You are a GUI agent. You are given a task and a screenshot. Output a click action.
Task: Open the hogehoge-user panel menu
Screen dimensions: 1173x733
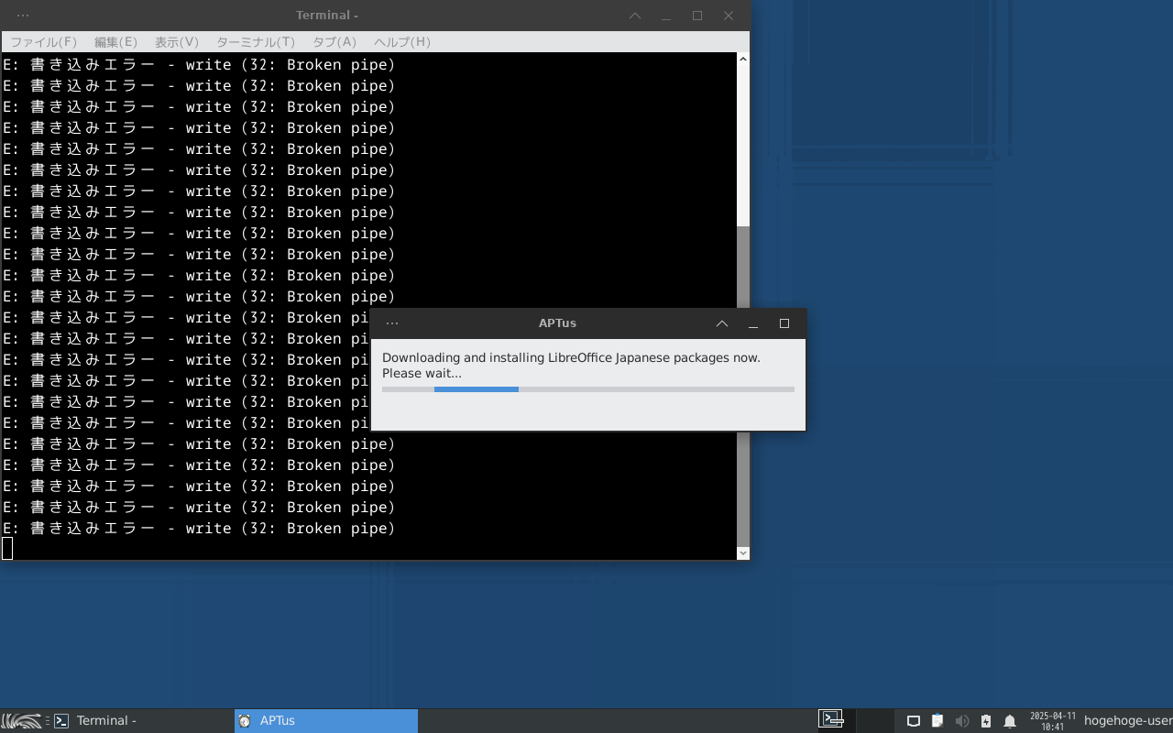1127,721
